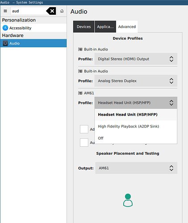Click the sound card icon next to AM61
The width and height of the screenshot is (188, 223).
(x=80, y=93)
